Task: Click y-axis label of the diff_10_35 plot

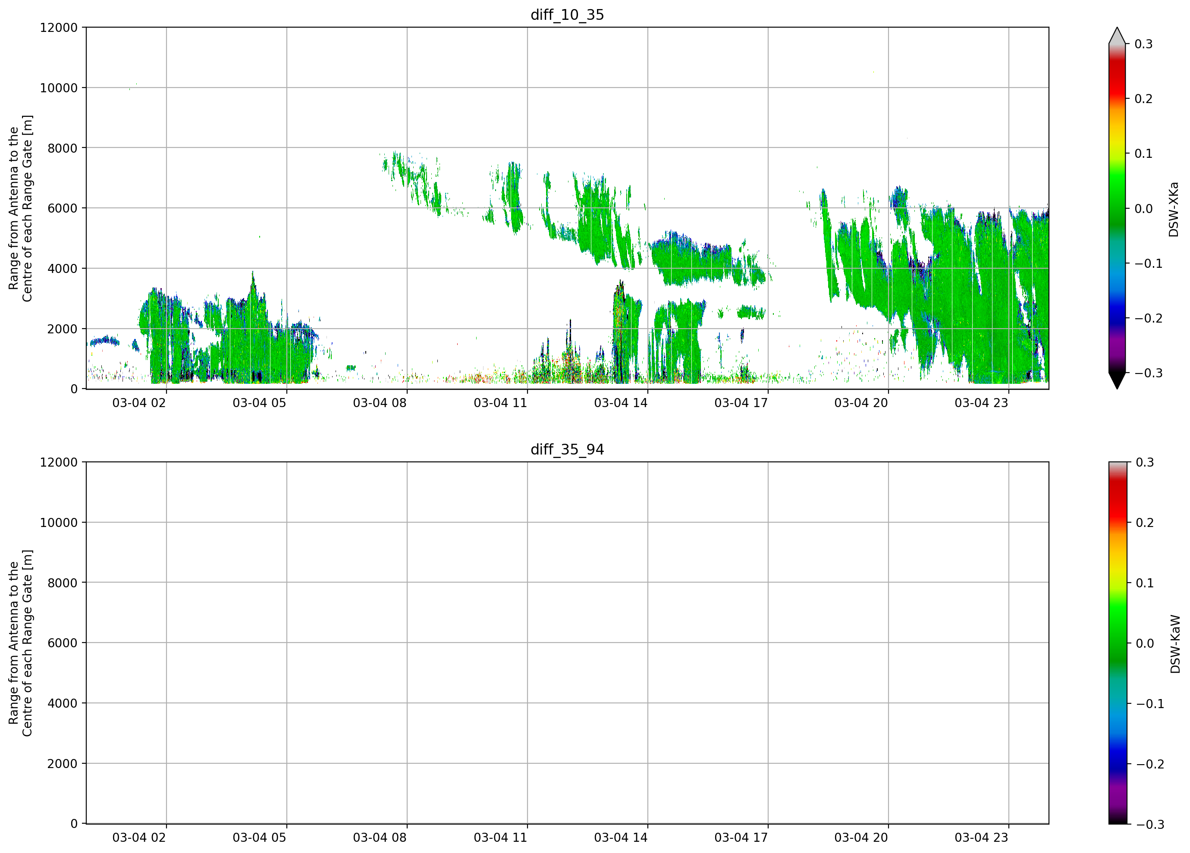Action: point(20,208)
